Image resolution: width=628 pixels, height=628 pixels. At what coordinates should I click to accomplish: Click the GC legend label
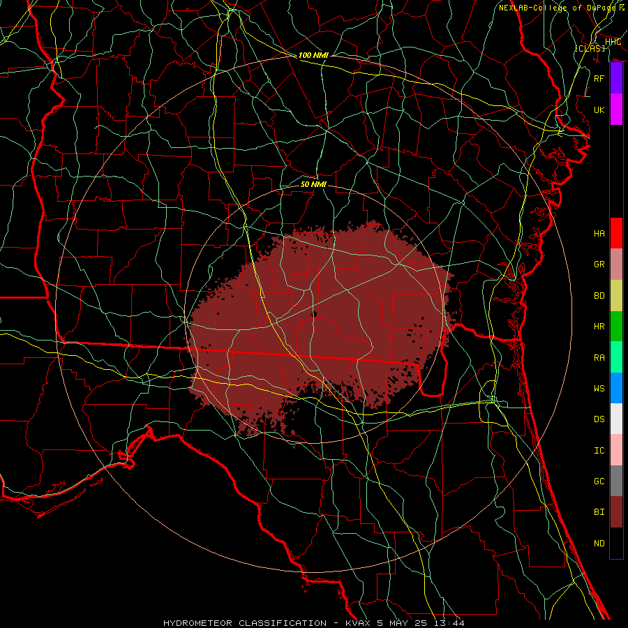[599, 481]
